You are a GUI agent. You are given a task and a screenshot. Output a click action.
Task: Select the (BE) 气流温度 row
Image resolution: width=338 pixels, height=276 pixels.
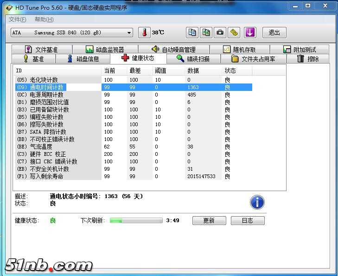(x=58, y=147)
